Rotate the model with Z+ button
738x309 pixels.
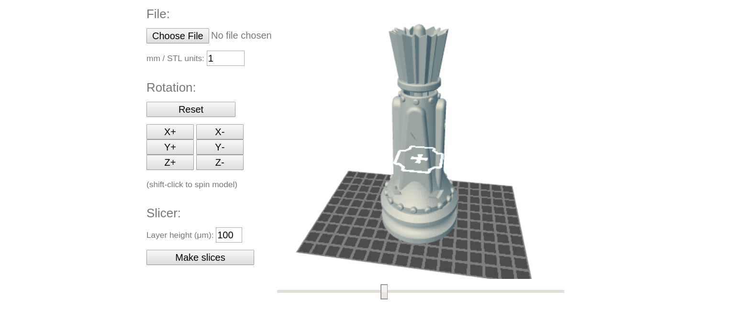tap(170, 162)
